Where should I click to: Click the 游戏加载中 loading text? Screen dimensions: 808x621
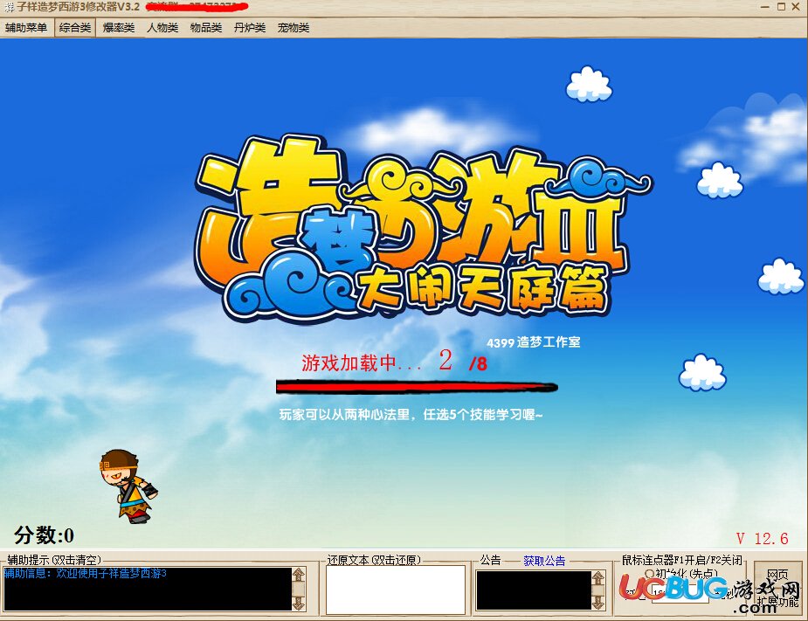pyautogui.click(x=362, y=362)
